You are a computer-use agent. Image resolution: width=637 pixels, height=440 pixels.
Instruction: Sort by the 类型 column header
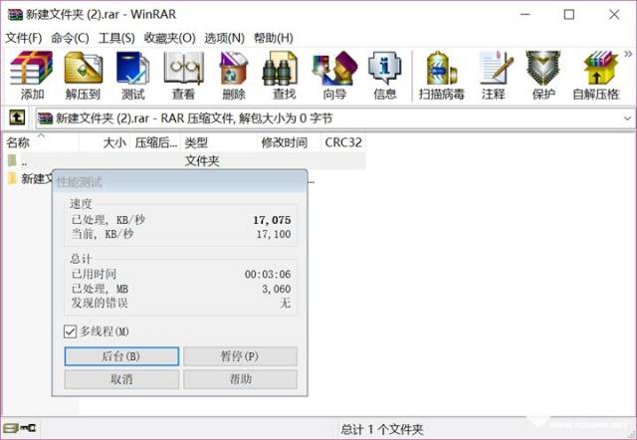(x=219, y=142)
